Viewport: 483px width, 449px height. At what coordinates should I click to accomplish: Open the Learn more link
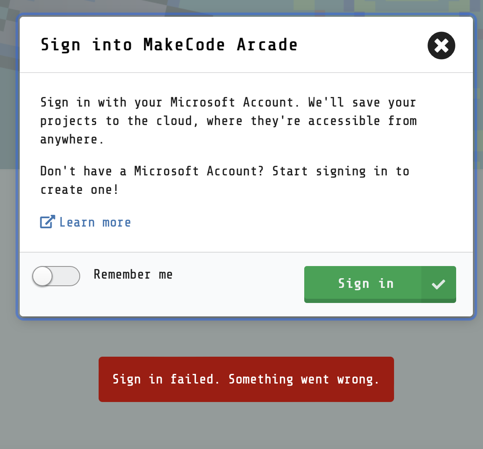click(95, 222)
